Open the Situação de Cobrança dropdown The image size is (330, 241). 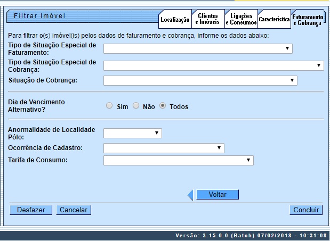coord(200,80)
